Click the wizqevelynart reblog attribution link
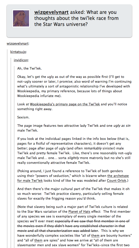Screen dimensions: 139x248 point(18,44)
